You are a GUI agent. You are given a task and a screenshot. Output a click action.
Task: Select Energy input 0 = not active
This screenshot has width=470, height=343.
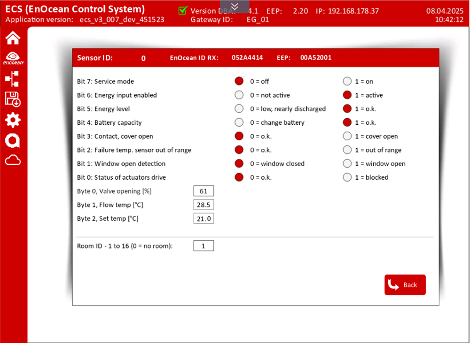click(239, 95)
